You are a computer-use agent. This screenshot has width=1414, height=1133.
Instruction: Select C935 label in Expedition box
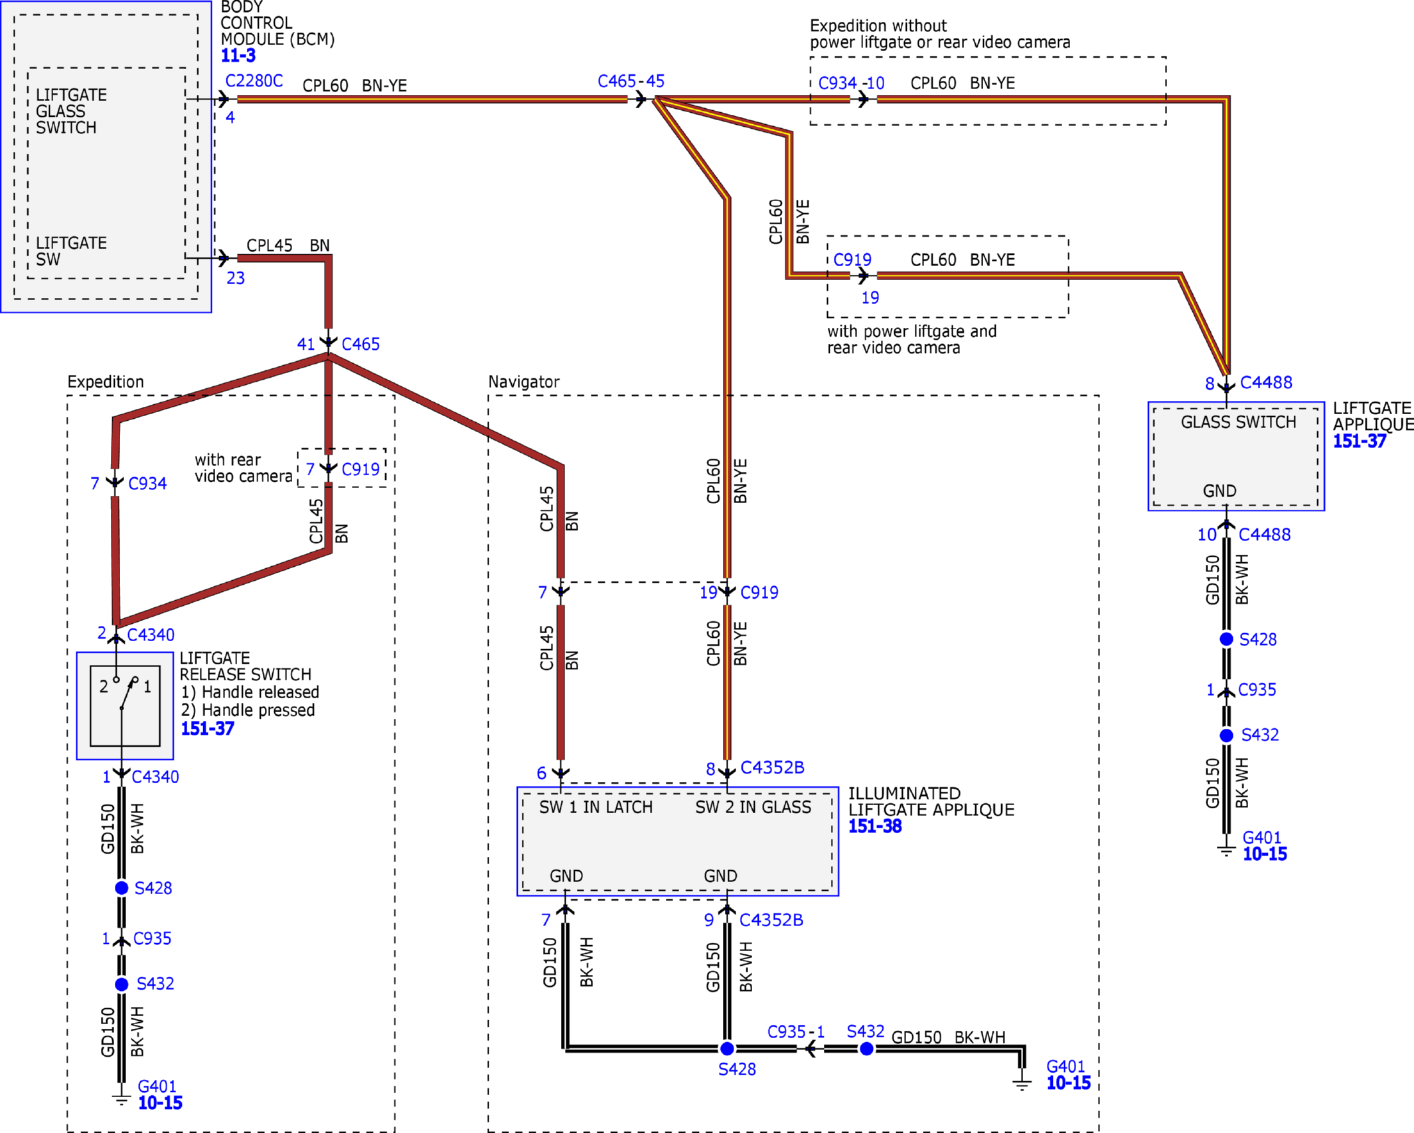pyautogui.click(x=152, y=939)
